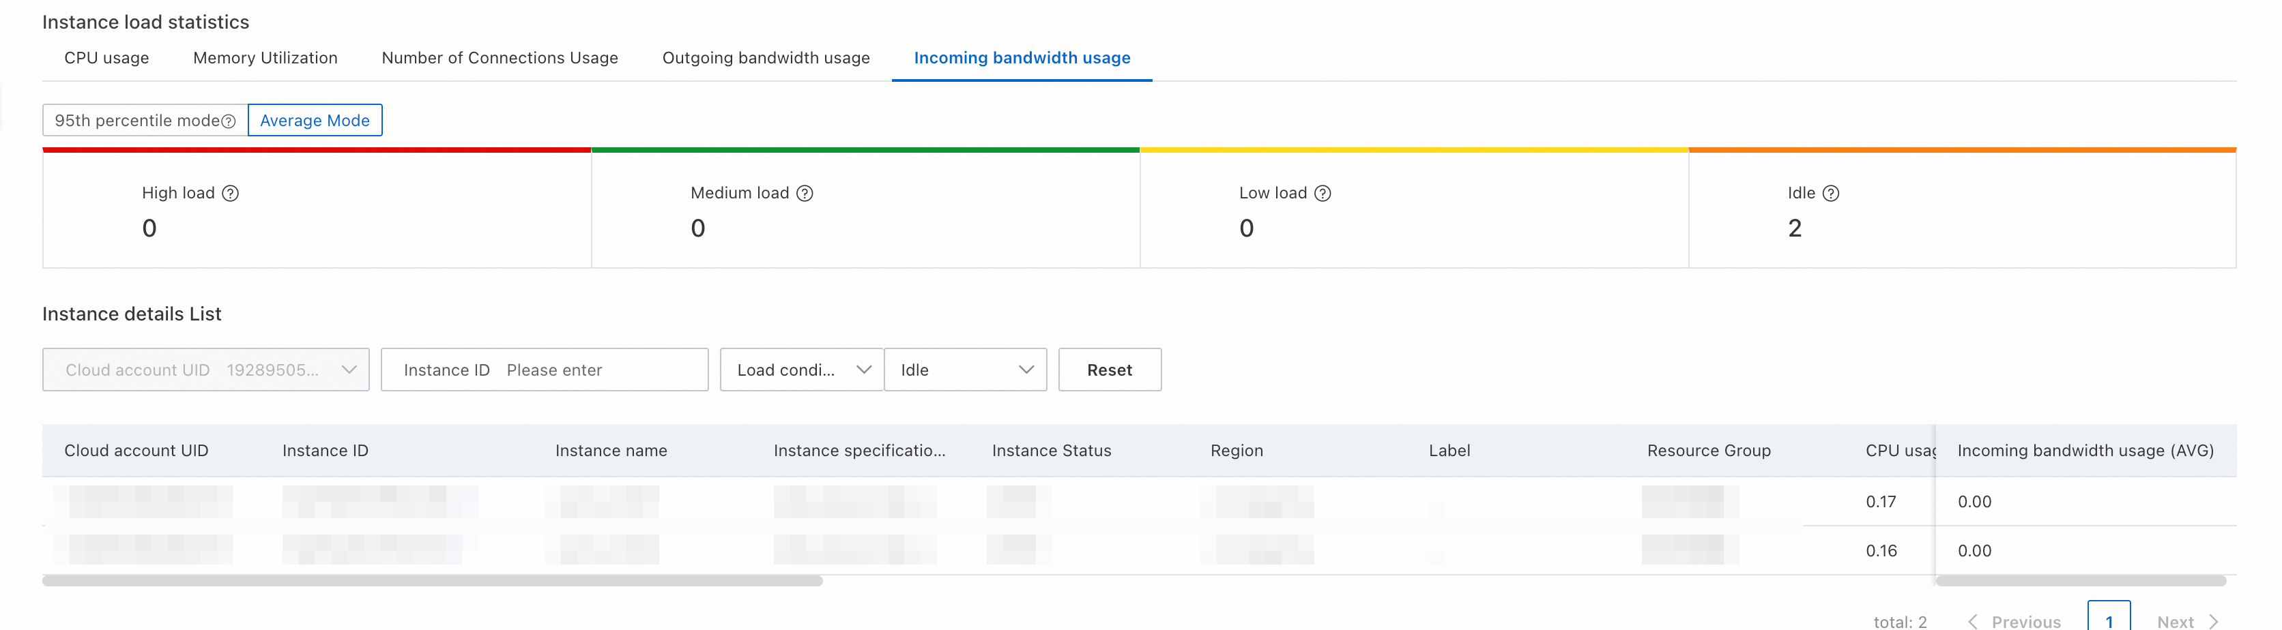Click the Previous page arrow icon
This screenshot has width=2282, height=630.
coord(1973,621)
